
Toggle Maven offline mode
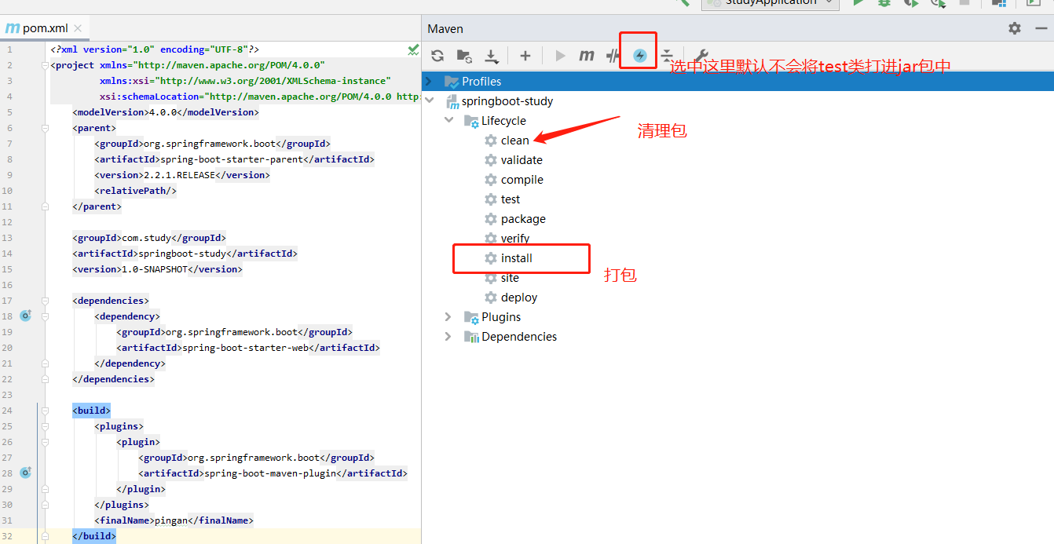(x=613, y=56)
